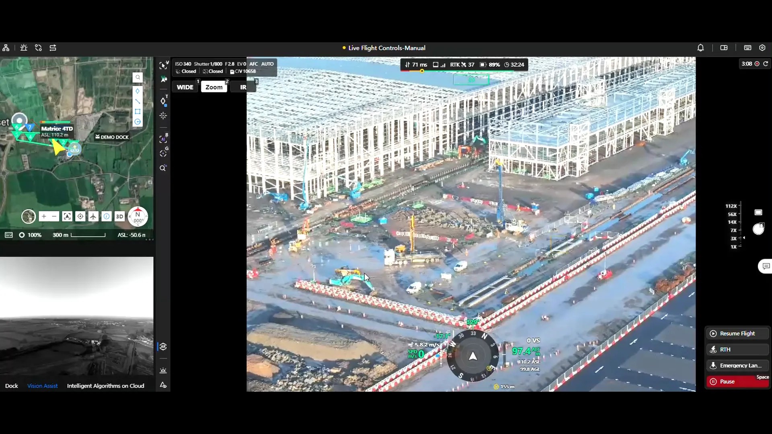The height and width of the screenshot is (434, 772).
Task: Center the map on the aircraft icon
Action: (93, 217)
